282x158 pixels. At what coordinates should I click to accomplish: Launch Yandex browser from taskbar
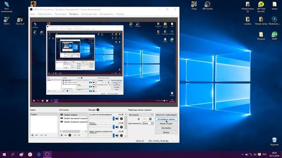[x=30, y=154]
